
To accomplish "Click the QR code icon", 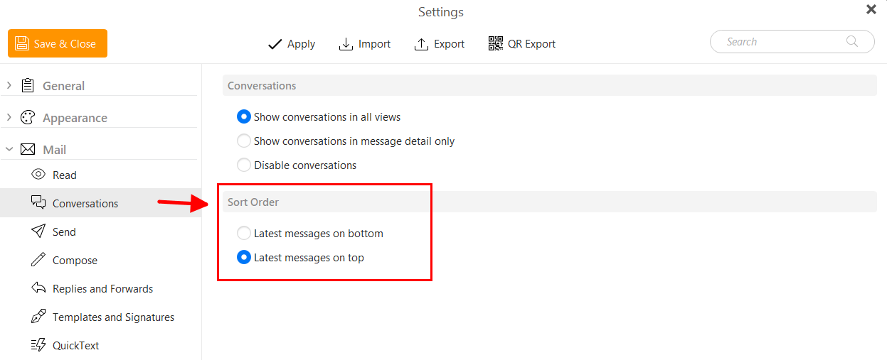I will tap(496, 44).
